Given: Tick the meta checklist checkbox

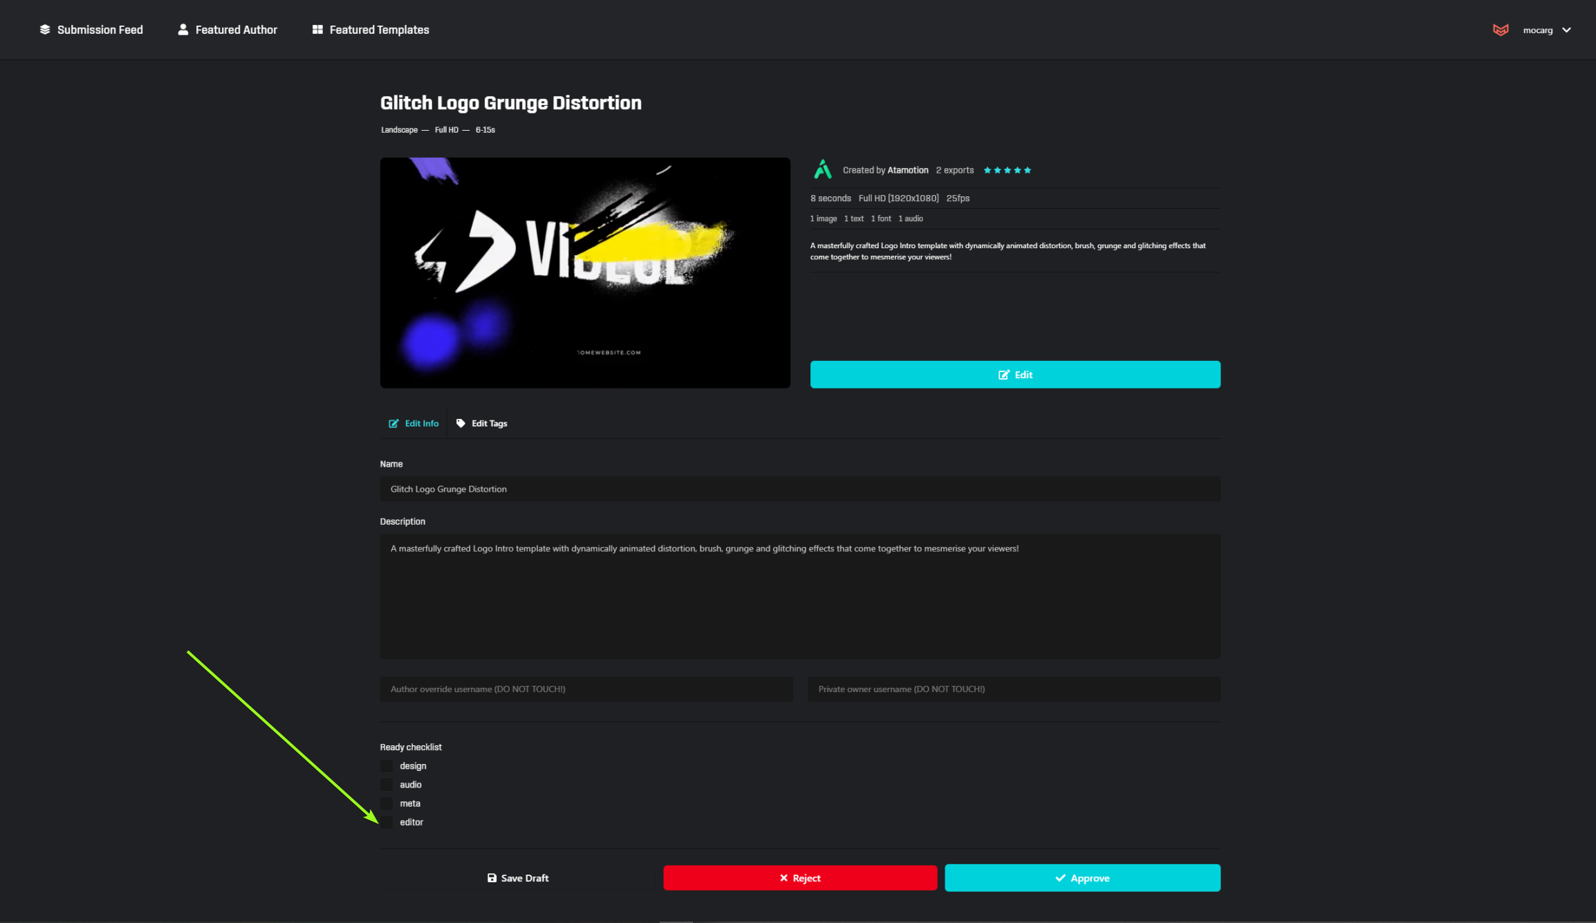Looking at the screenshot, I should point(387,803).
